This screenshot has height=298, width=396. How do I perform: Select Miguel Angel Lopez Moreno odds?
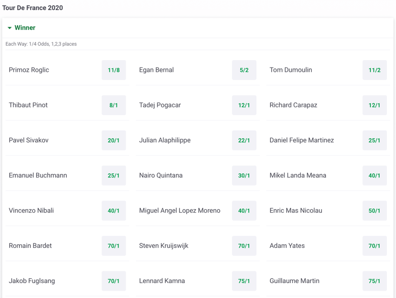pos(244,211)
